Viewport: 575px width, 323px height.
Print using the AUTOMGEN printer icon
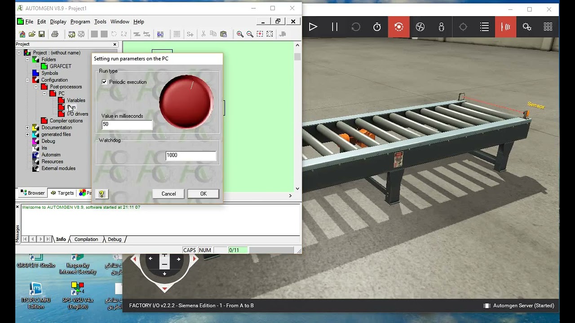[55, 34]
